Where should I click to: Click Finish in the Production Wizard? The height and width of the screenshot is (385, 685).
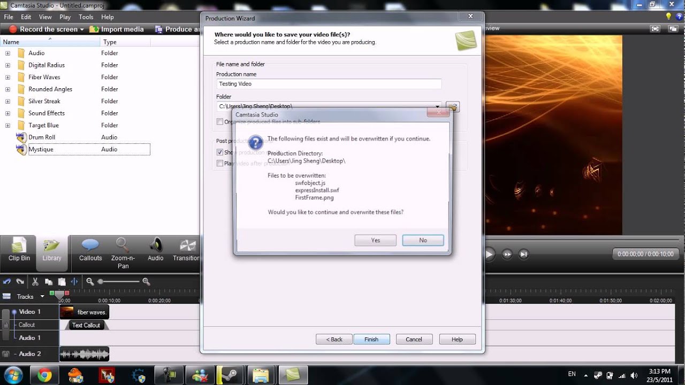pyautogui.click(x=371, y=339)
